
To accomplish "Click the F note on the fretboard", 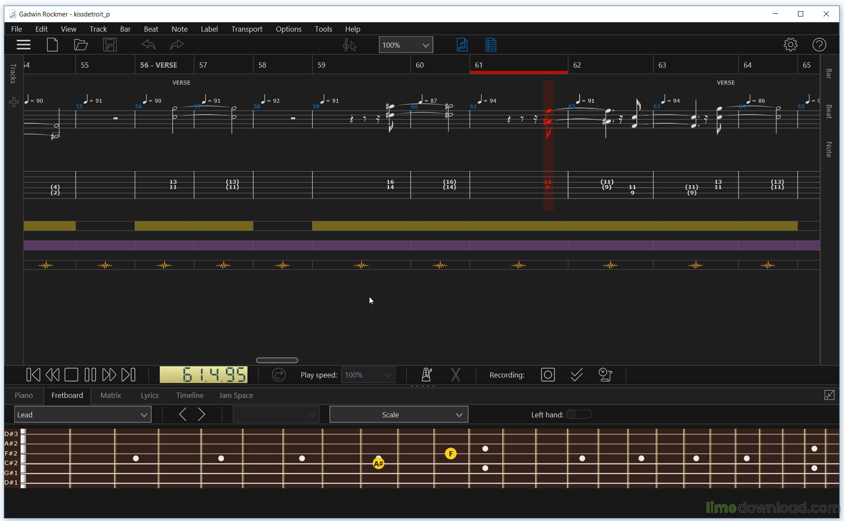I will pos(451,453).
